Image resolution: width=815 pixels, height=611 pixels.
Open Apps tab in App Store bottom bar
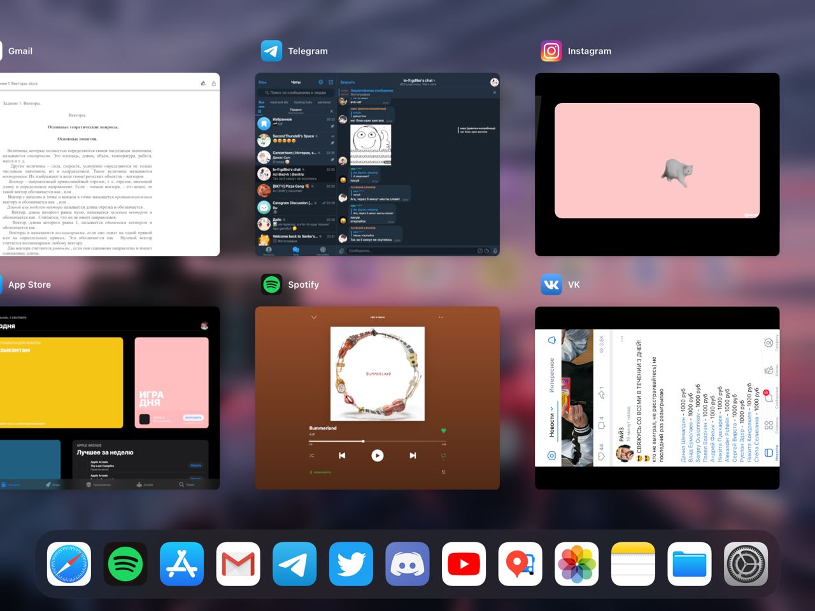point(98,484)
